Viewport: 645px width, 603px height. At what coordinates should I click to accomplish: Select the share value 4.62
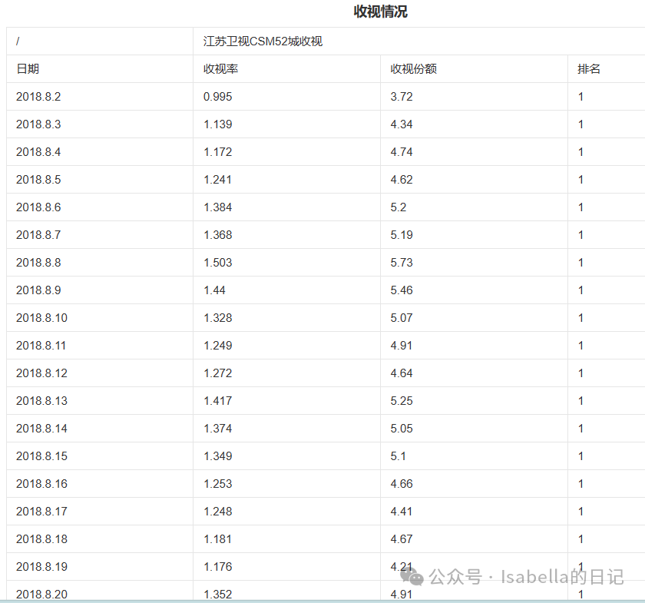click(402, 180)
